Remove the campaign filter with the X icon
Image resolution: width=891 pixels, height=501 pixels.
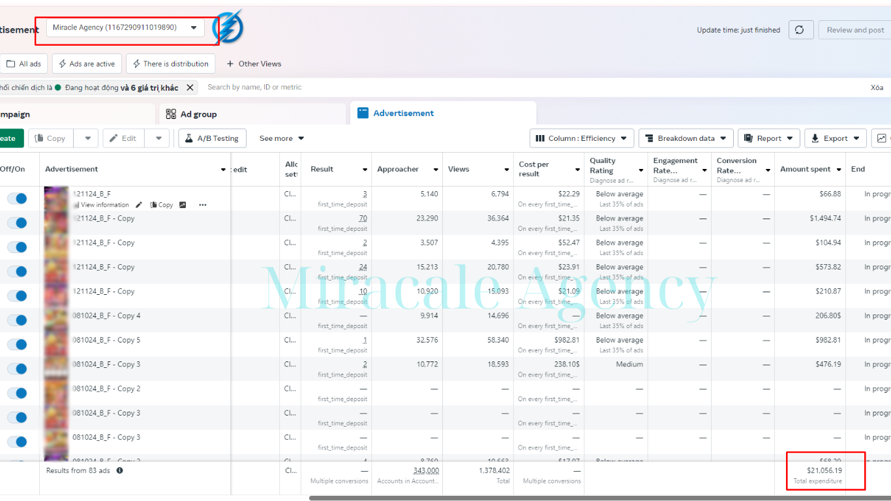tap(190, 87)
